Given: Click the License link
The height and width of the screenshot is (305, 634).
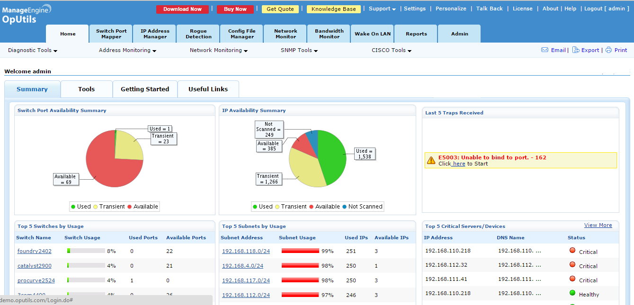Looking at the screenshot, I should (x=523, y=9).
